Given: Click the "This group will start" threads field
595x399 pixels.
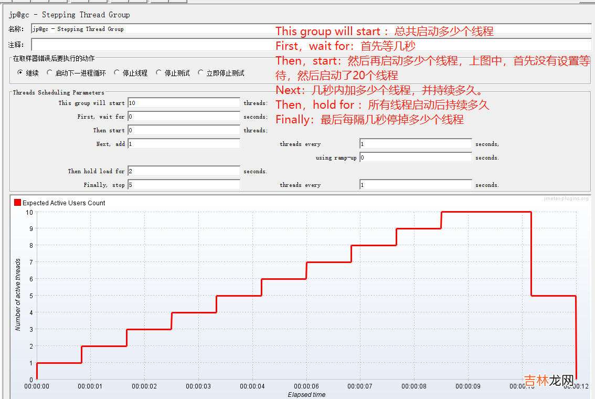Looking at the screenshot, I should [184, 103].
